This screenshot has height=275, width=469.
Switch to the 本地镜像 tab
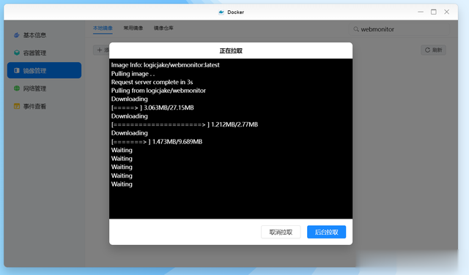pos(103,28)
